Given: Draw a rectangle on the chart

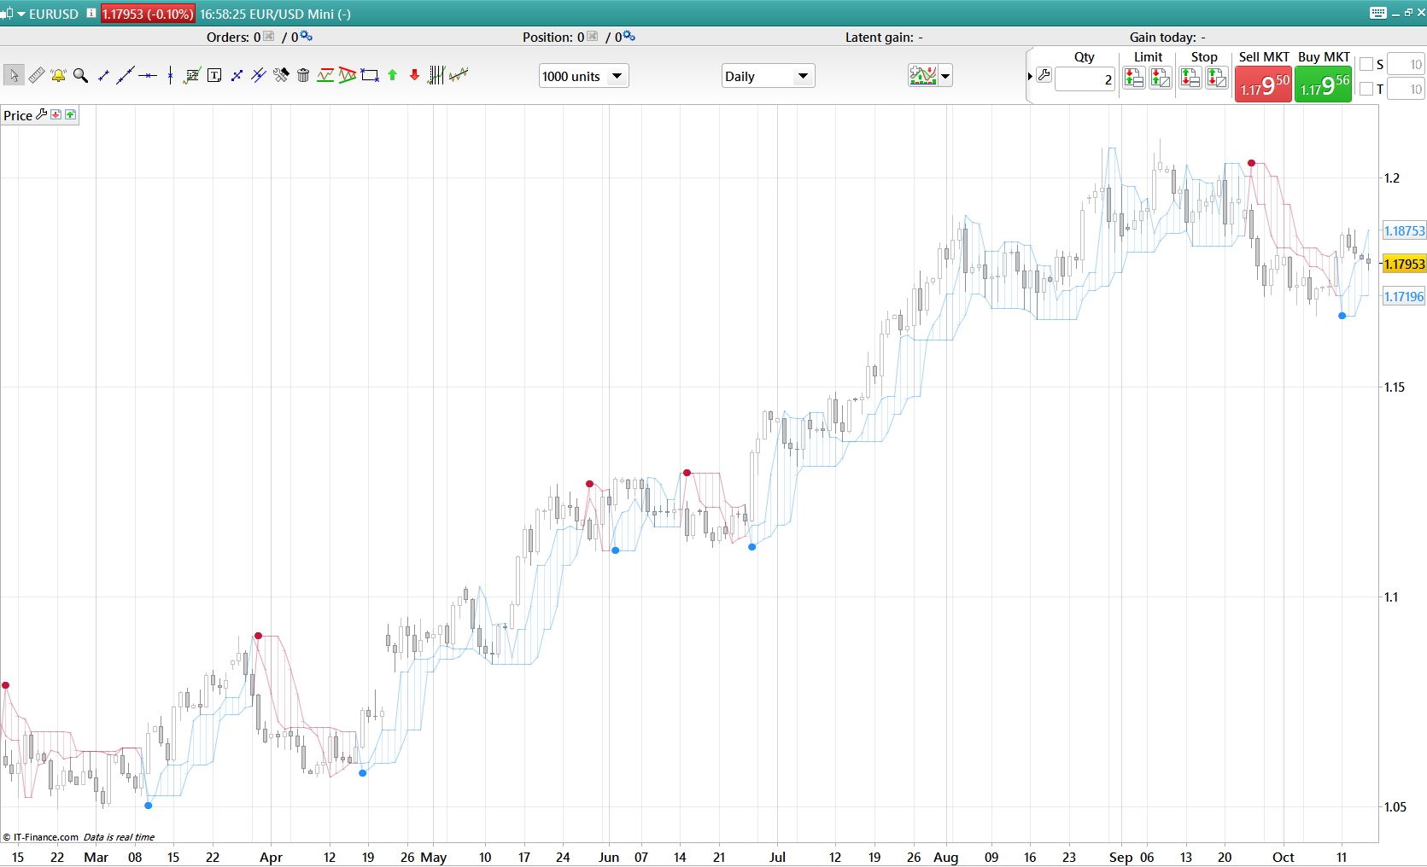Looking at the screenshot, I should tap(370, 75).
